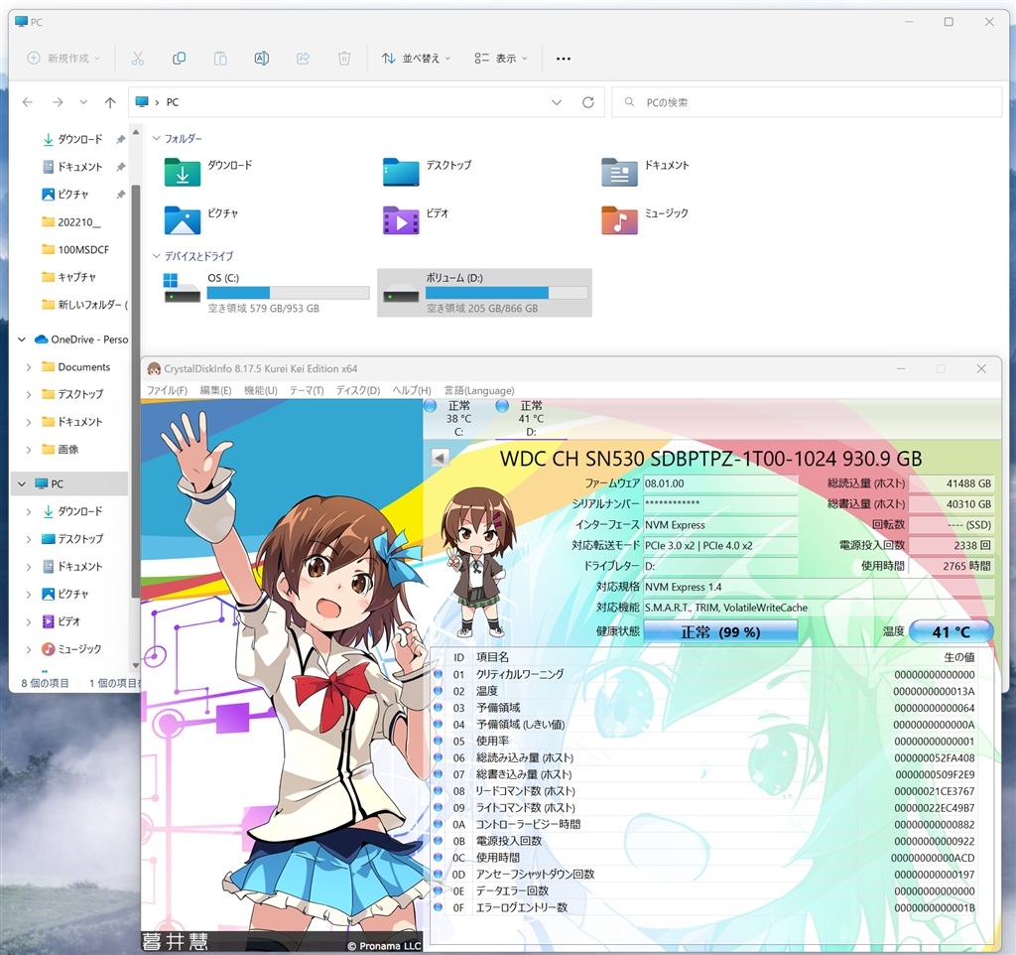The image size is (1016, 955).
Task: Expand the 画像 folder under OneDrive
Action: click(x=29, y=450)
